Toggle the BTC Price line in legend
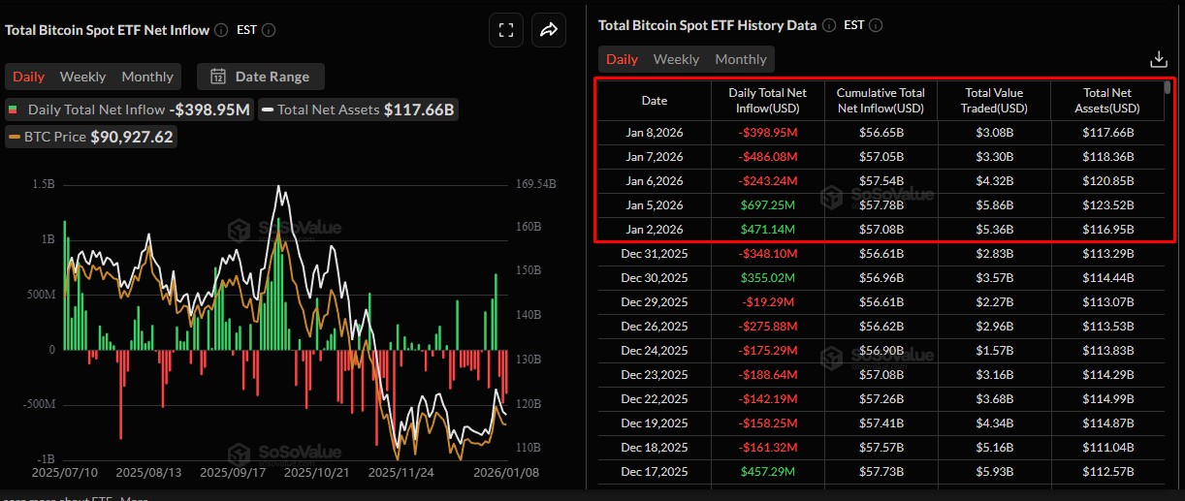The width and height of the screenshot is (1185, 501). (x=89, y=137)
